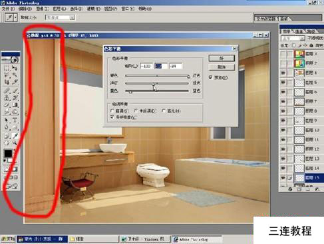The image size is (324, 244).
Task: Select the Dodge tool
Action: click(x=15, y=112)
